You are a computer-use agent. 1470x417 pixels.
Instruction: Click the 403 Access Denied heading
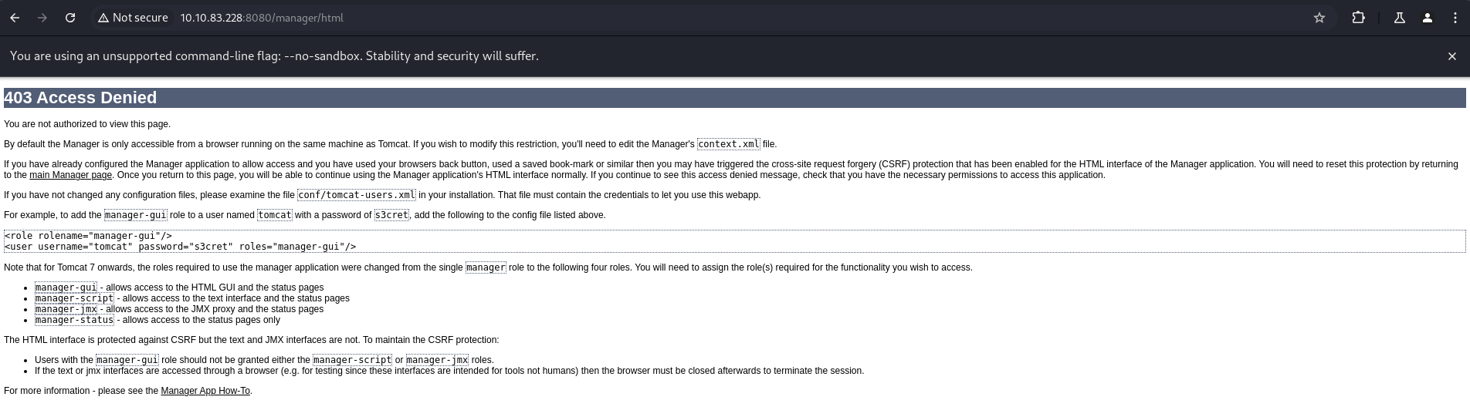80,98
